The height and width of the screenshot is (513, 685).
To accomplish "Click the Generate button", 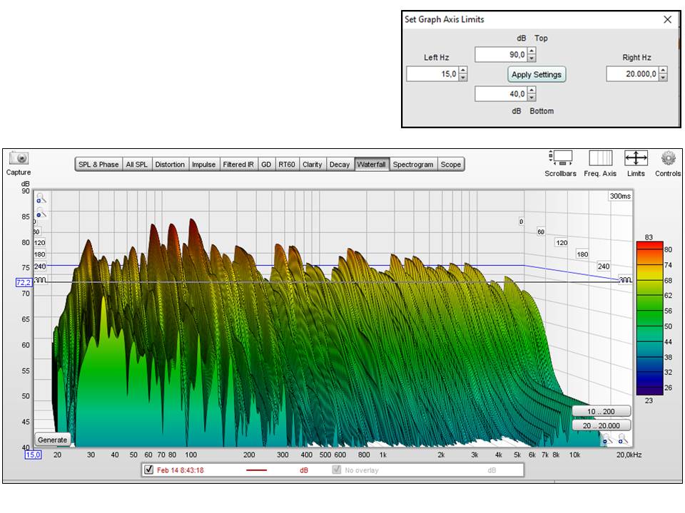I will [53, 440].
